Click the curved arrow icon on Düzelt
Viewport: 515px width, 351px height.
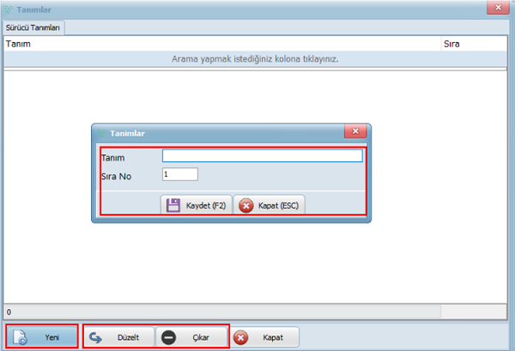[97, 337]
